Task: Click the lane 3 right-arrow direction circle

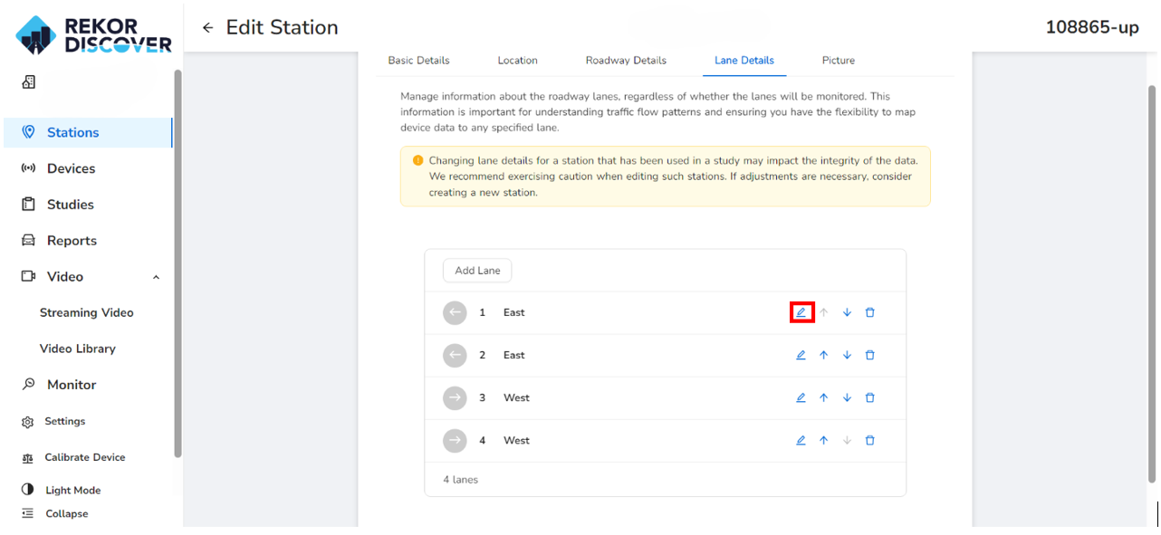Action: pos(455,397)
